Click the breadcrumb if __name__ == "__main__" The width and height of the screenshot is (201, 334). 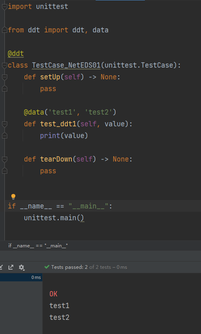click(x=38, y=246)
